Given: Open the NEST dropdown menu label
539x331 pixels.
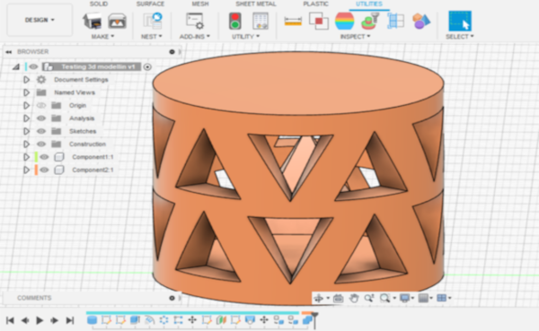Looking at the screenshot, I should pyautogui.click(x=151, y=37).
